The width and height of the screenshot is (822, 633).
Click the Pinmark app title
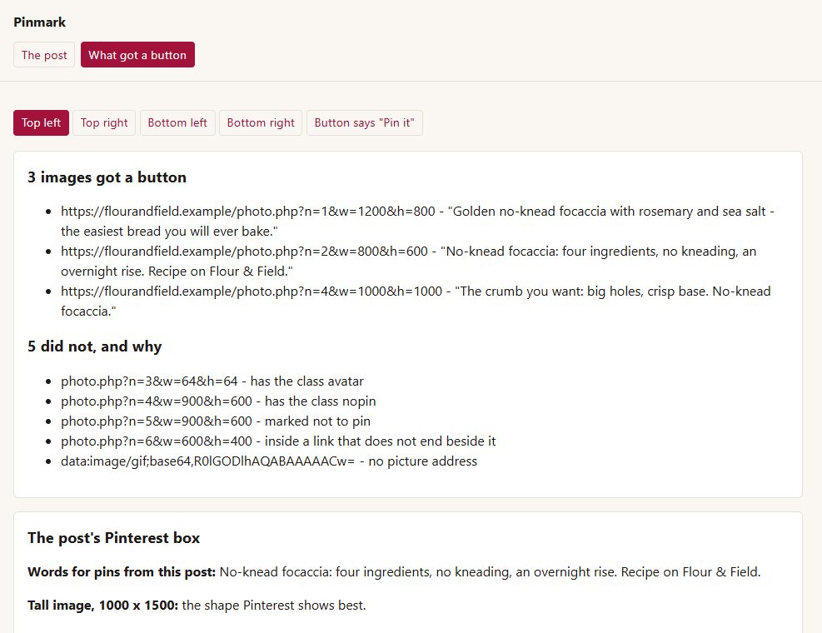40,22
